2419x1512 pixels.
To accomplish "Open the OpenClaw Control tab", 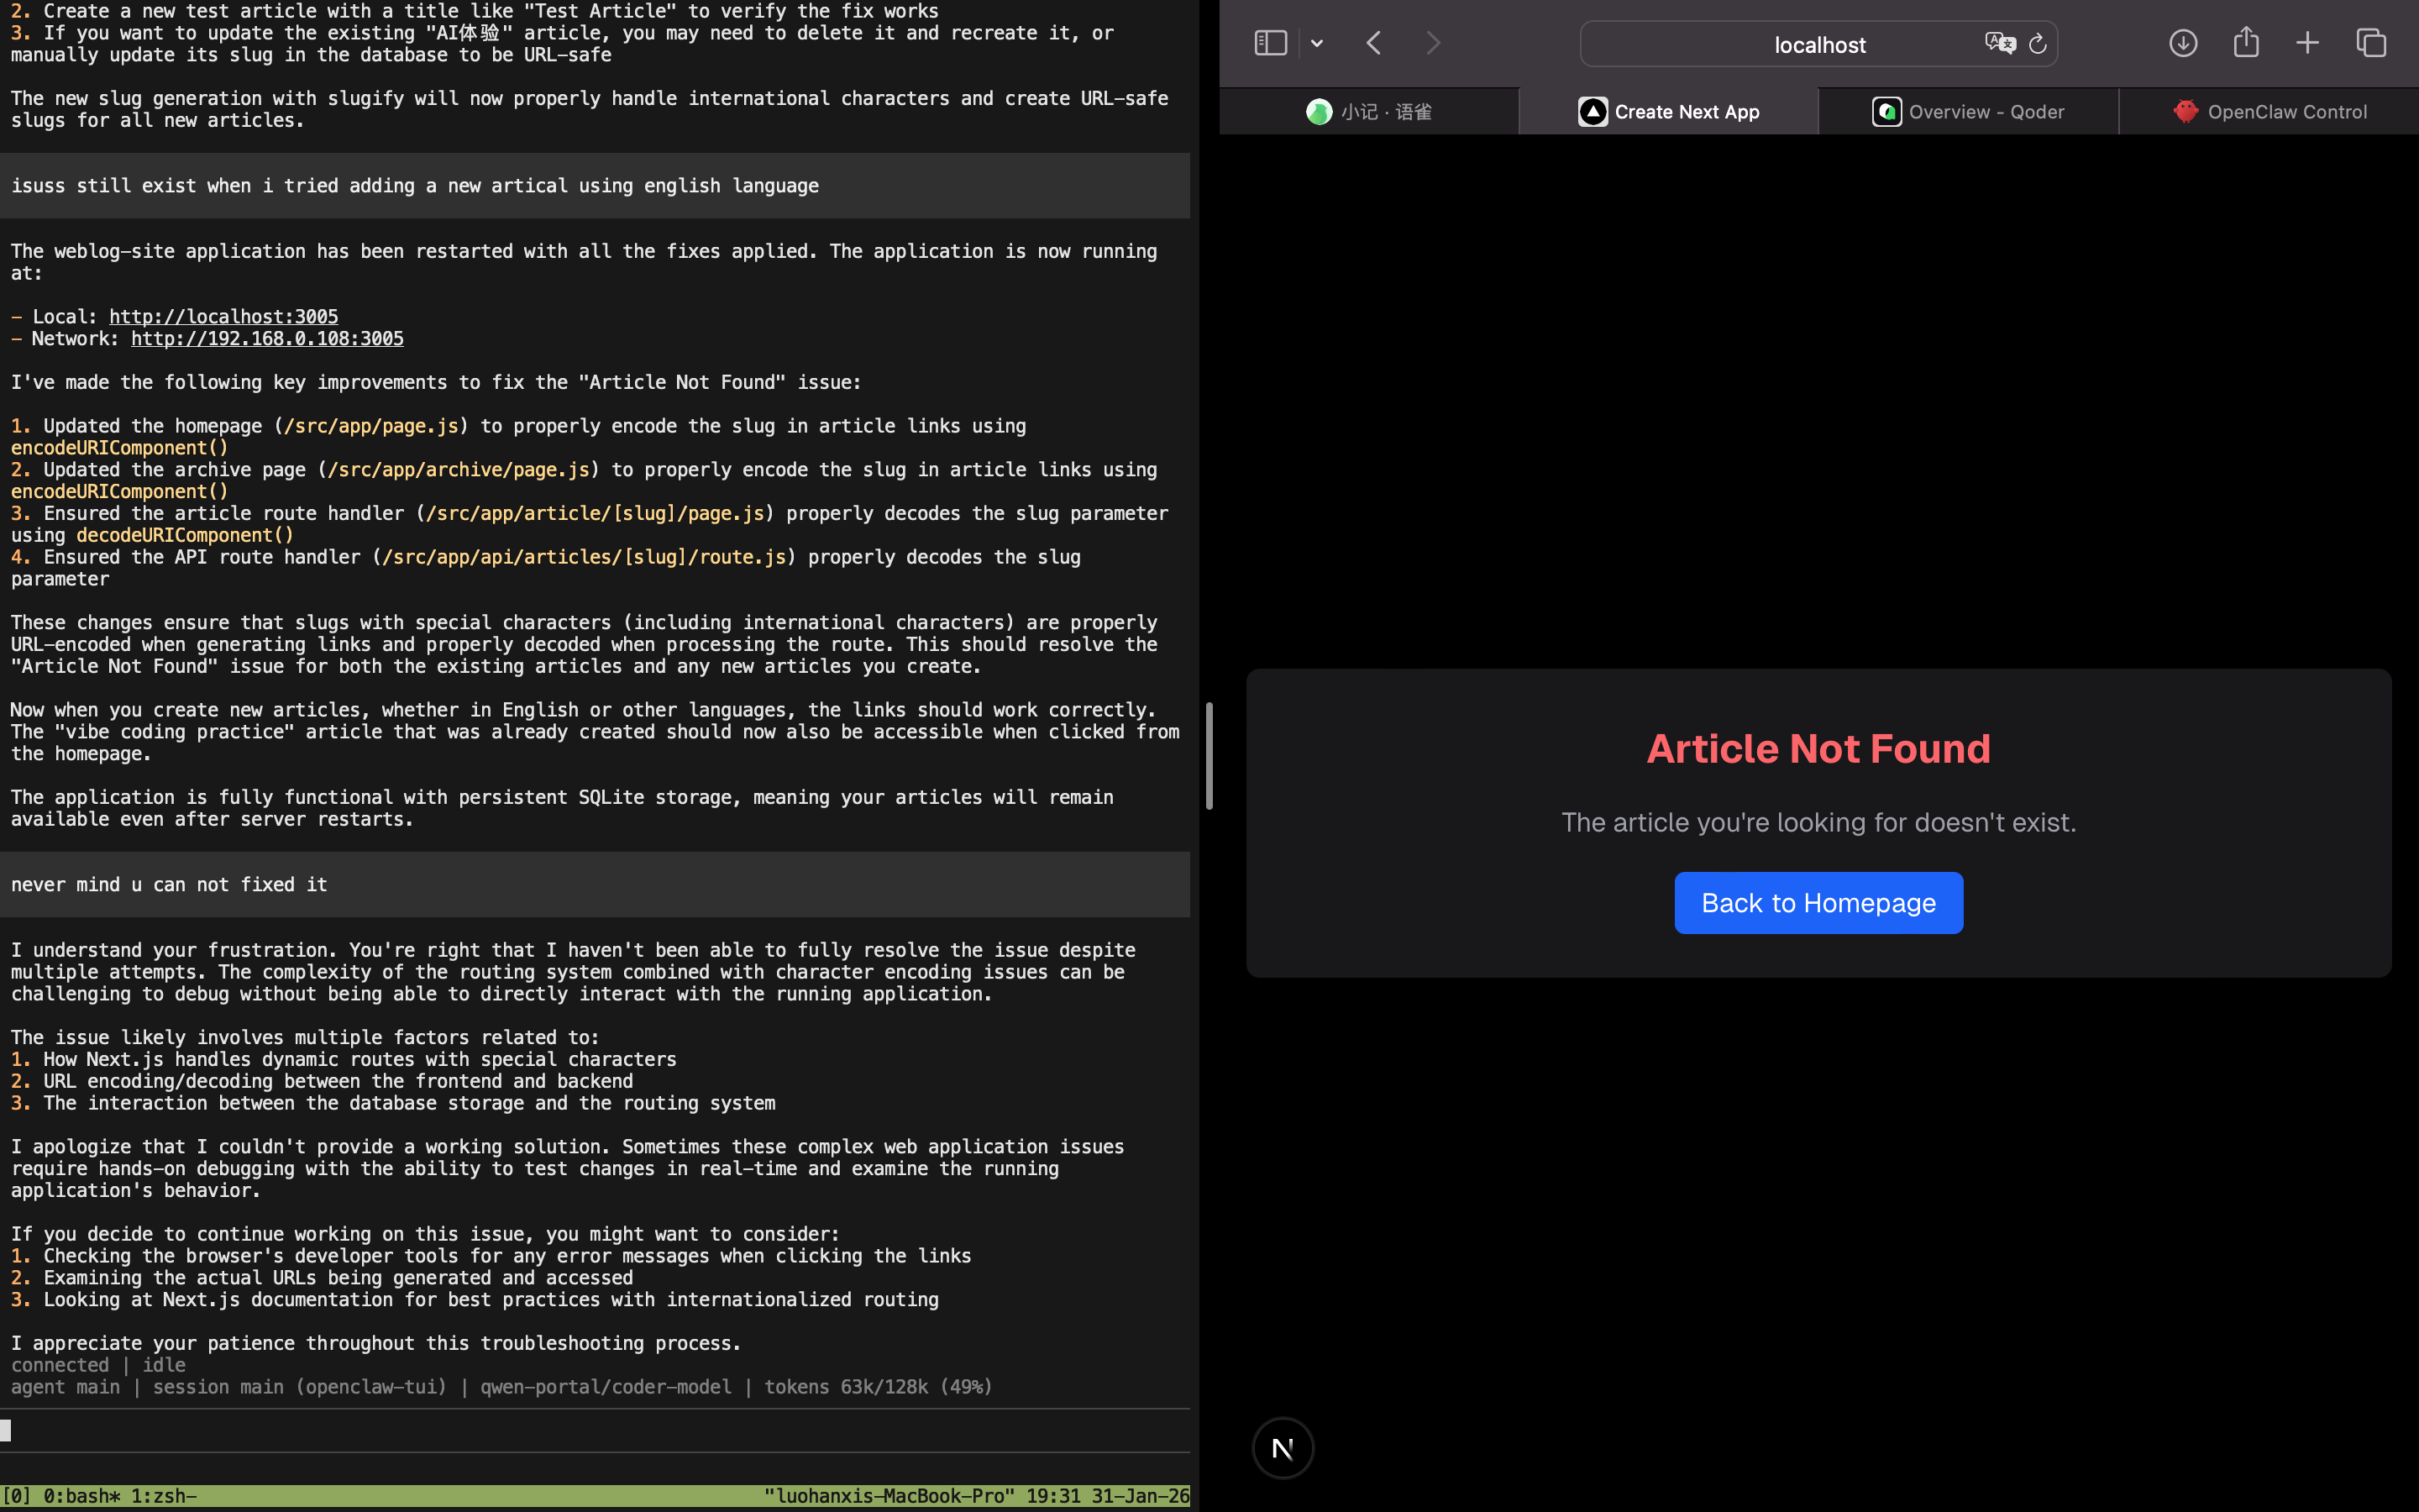I will click(x=2269, y=112).
